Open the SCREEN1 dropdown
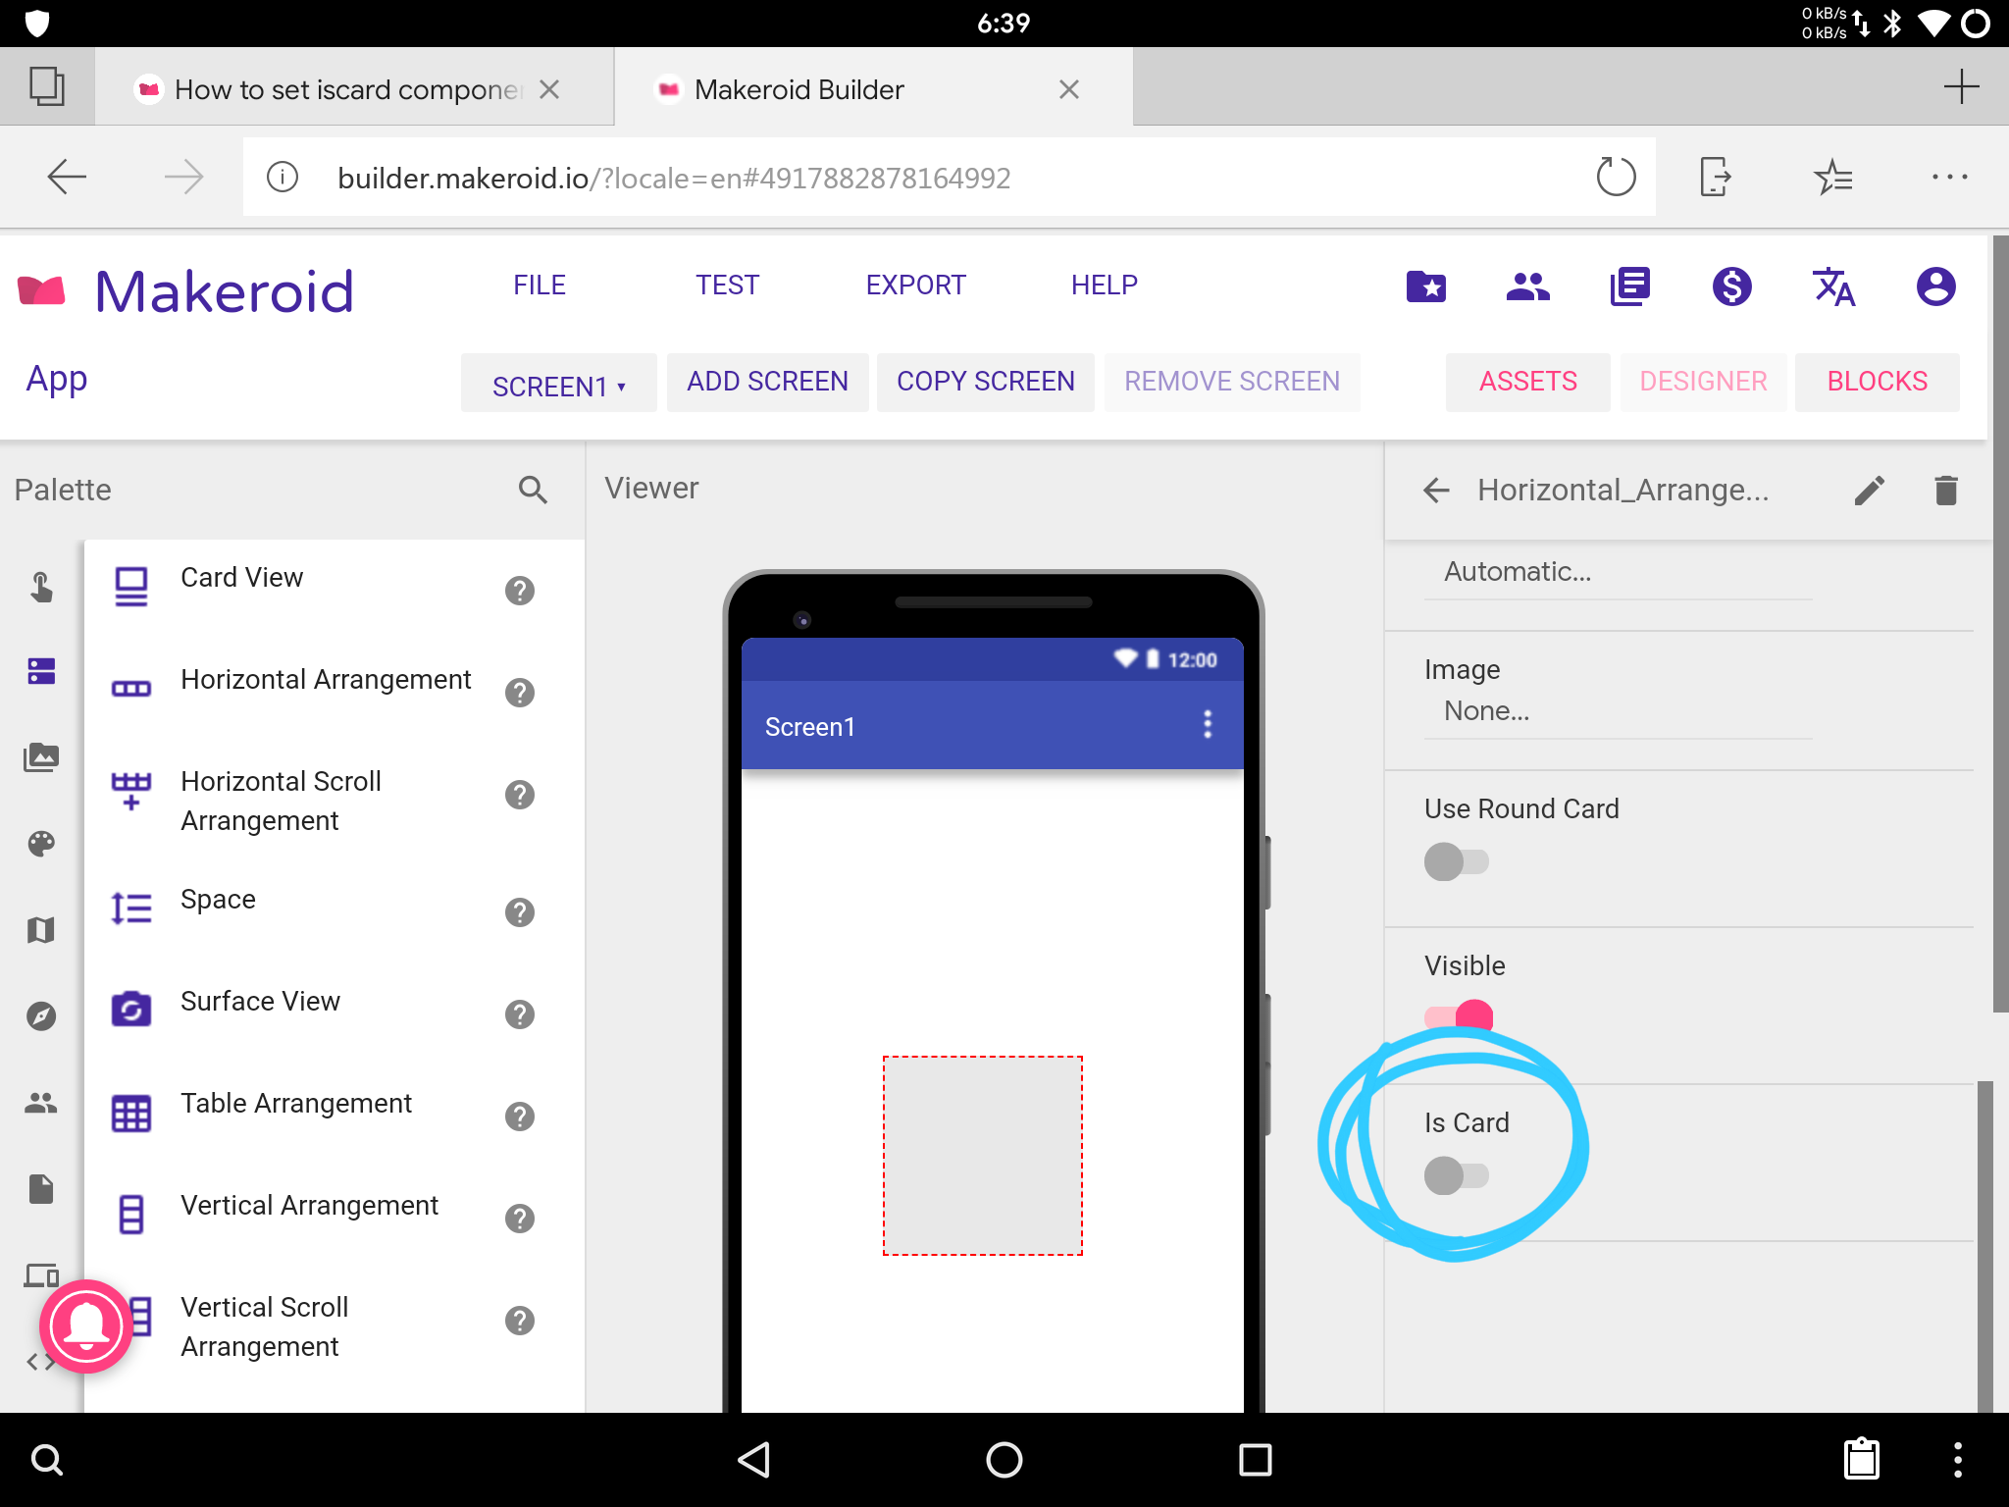 click(558, 385)
